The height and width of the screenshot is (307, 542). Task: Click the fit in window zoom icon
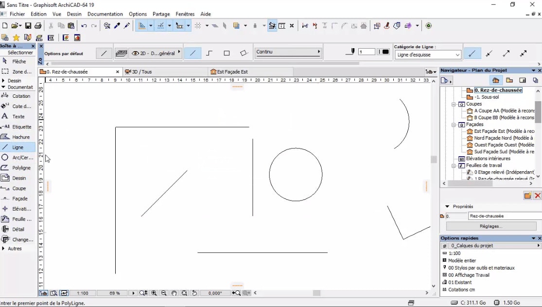point(184,293)
